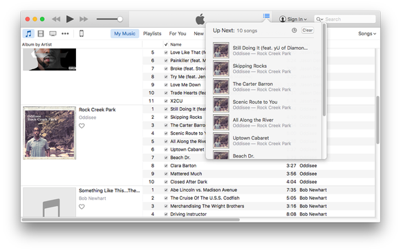Viewport: 401px width, 251px height.
Task: Uncheck the X2CU song checkbox
Action: [x=166, y=101]
